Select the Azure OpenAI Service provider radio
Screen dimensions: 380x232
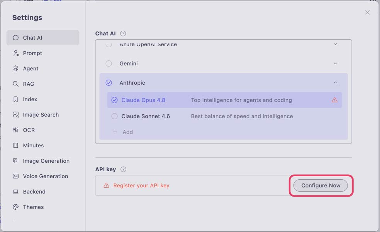point(109,44)
